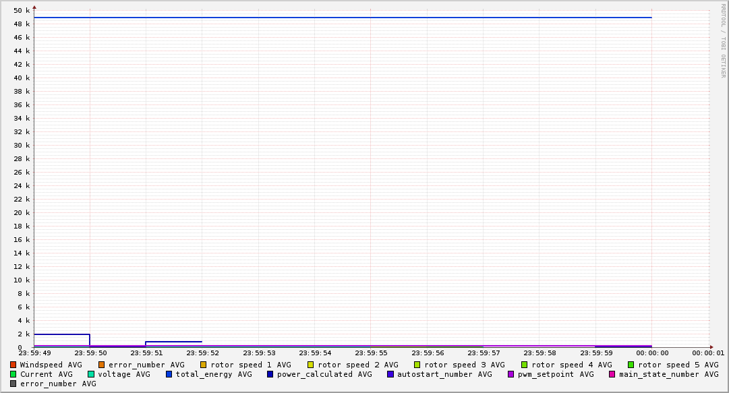Click the blue total_energy AVG swatch
The width and height of the screenshot is (729, 393).
169,374
